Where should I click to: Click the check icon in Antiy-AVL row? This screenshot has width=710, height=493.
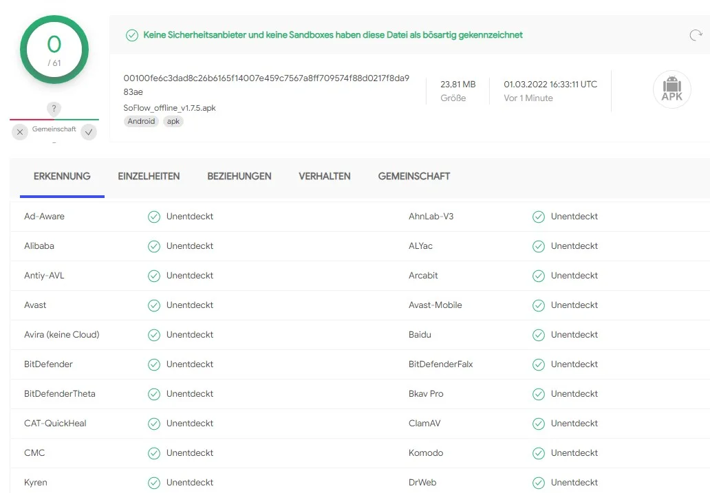click(154, 276)
